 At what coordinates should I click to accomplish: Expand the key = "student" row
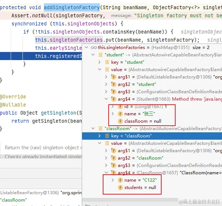pos(99,62)
